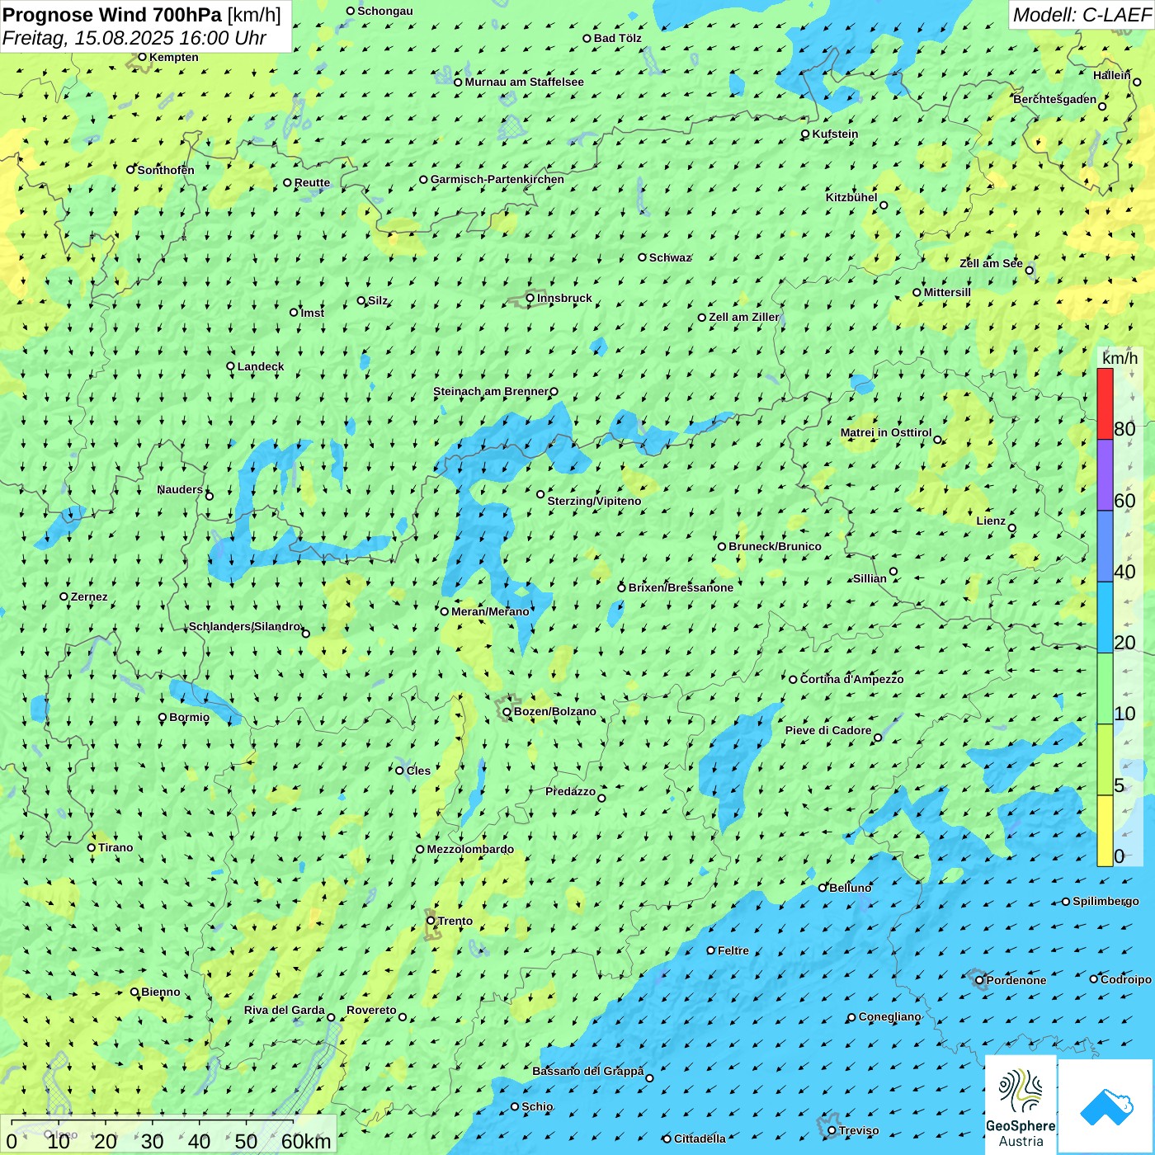
Task: Click the Rovereto town label
Action: click(x=371, y=1010)
